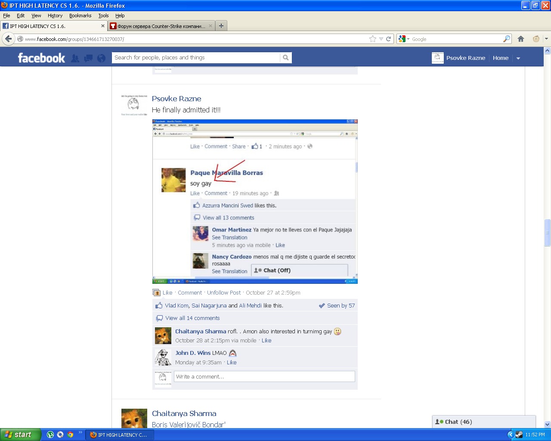Reload page with refresh icon
Viewport: 551px width, 441px height.
[388, 39]
